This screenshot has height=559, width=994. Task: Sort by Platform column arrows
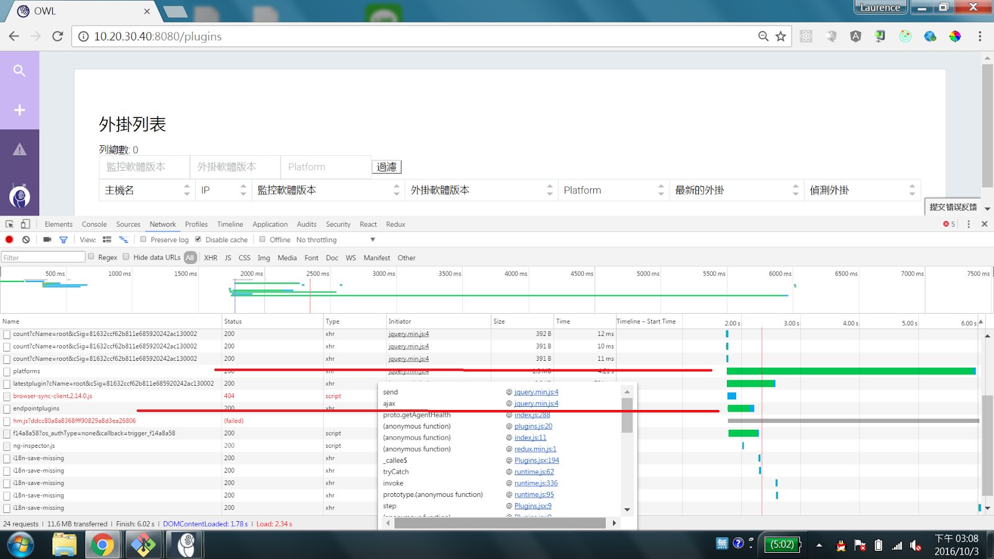[x=661, y=190]
